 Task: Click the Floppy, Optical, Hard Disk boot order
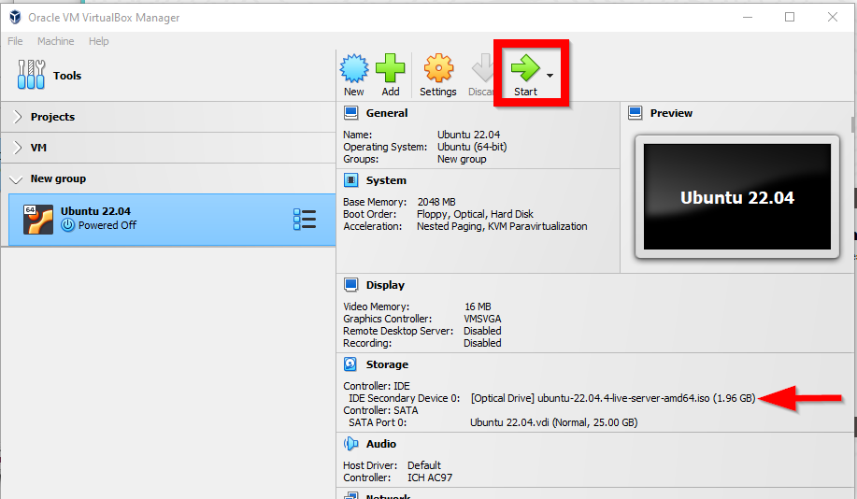click(x=475, y=214)
